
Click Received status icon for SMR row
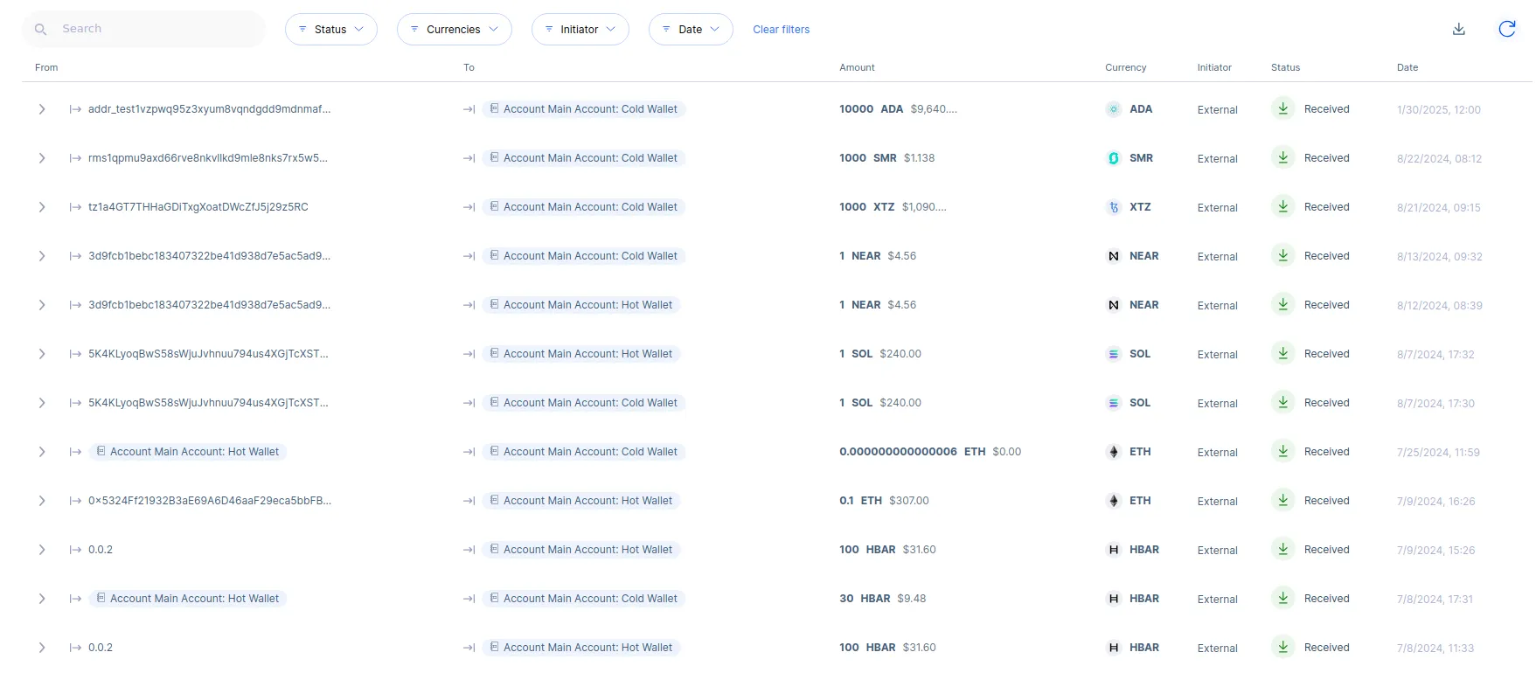(x=1282, y=158)
